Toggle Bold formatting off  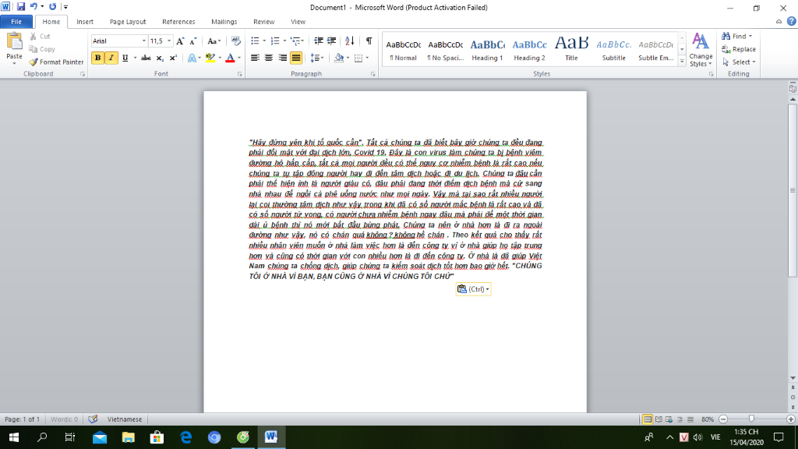(x=97, y=58)
